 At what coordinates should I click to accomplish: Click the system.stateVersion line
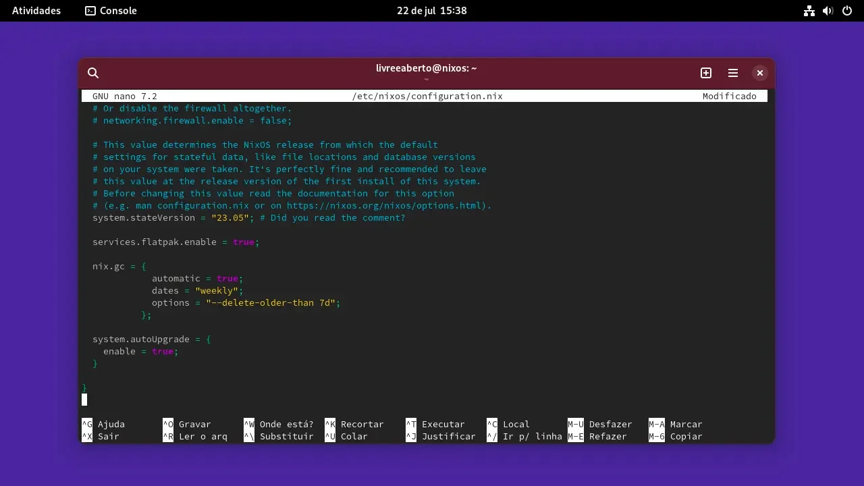coord(249,218)
